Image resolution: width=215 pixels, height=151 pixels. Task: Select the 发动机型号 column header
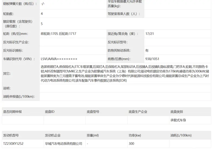tap(11, 135)
